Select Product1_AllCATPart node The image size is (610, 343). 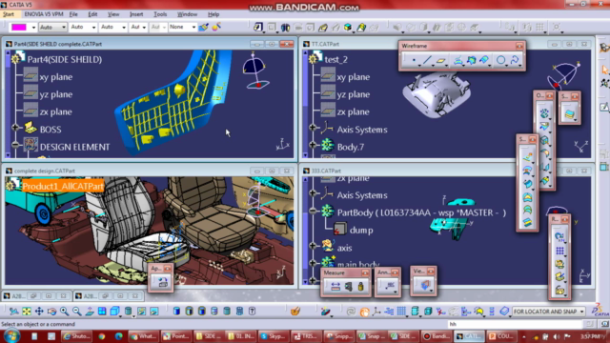(63, 187)
